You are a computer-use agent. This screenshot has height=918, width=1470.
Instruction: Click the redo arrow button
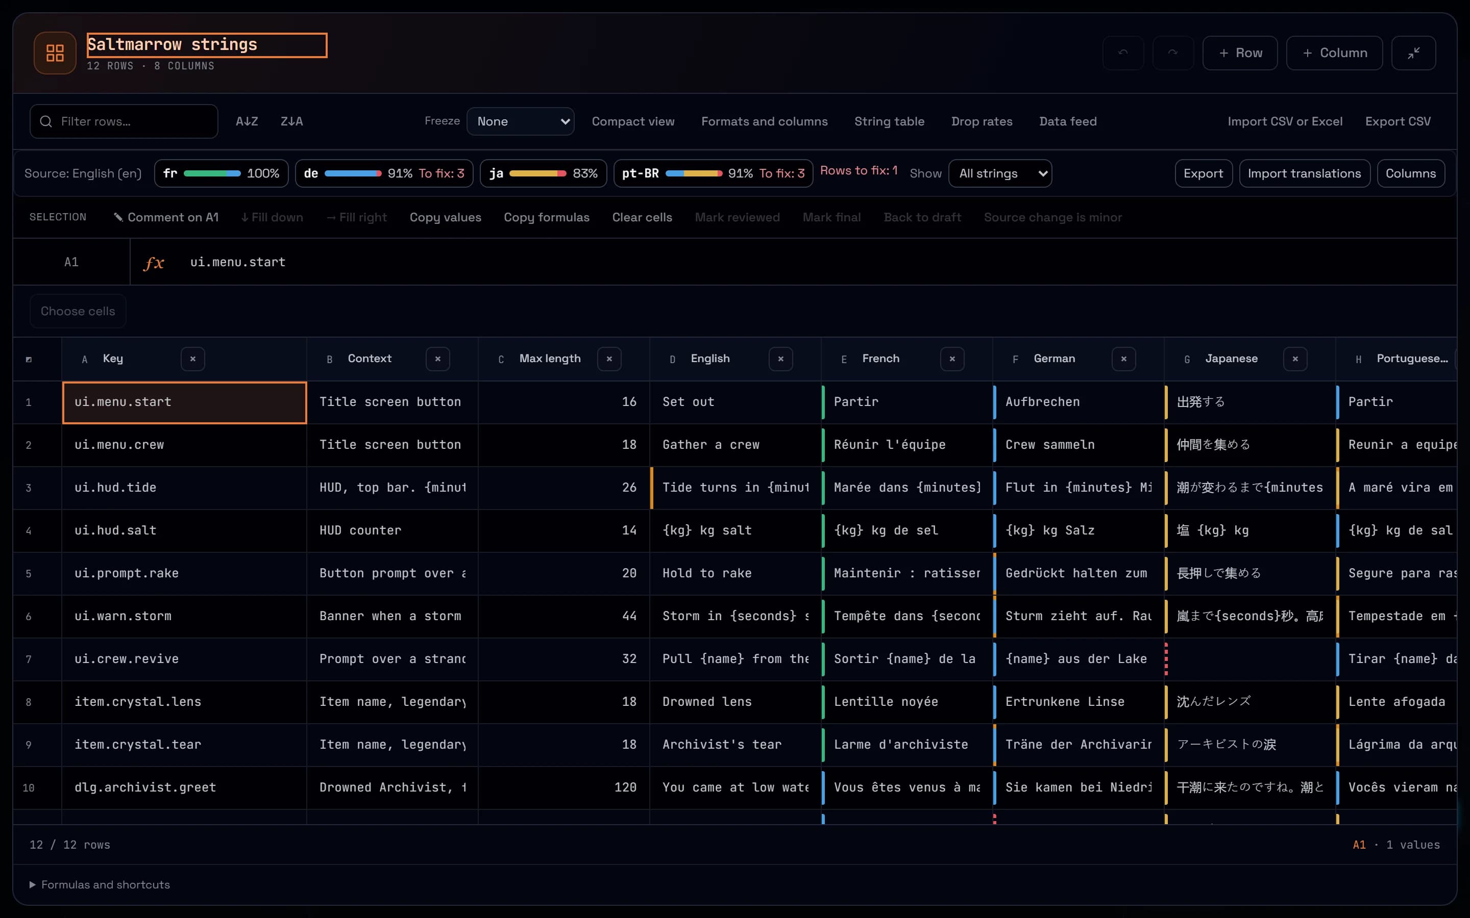coord(1173,53)
